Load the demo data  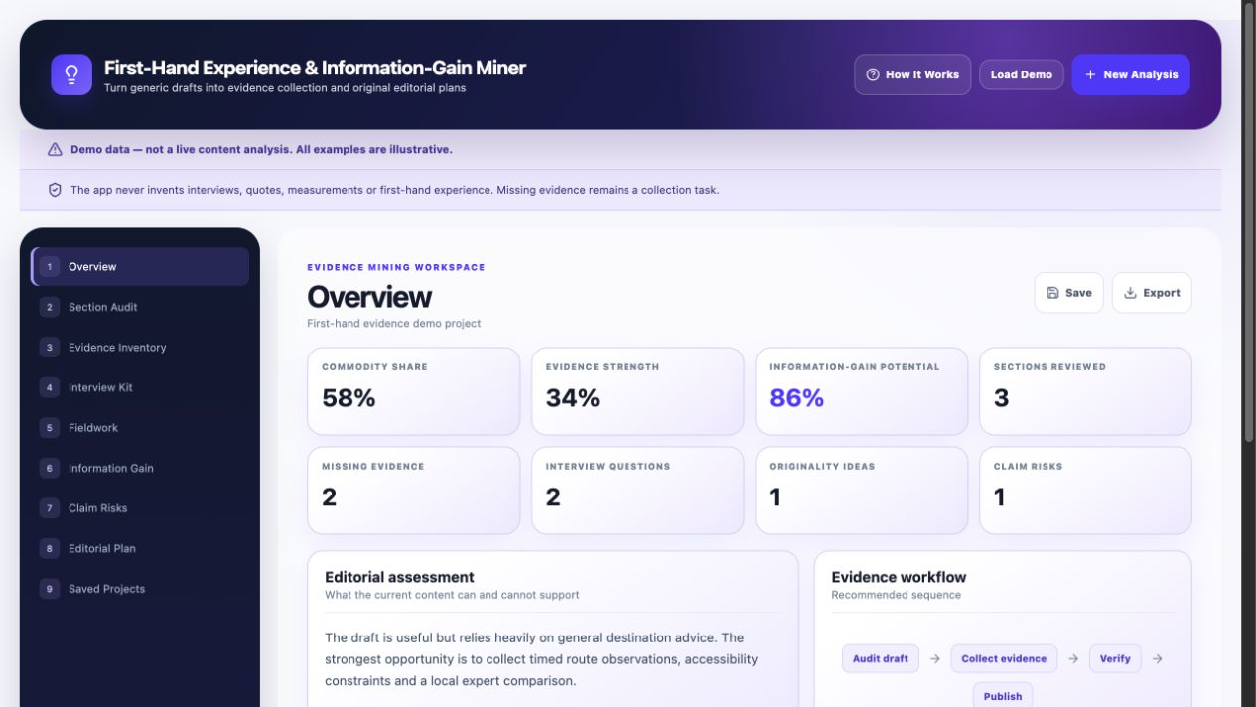click(1022, 74)
